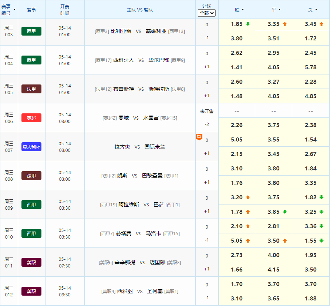Click the 美职 league tag for match 012
This screenshot has width=330, height=306.
click(31, 291)
